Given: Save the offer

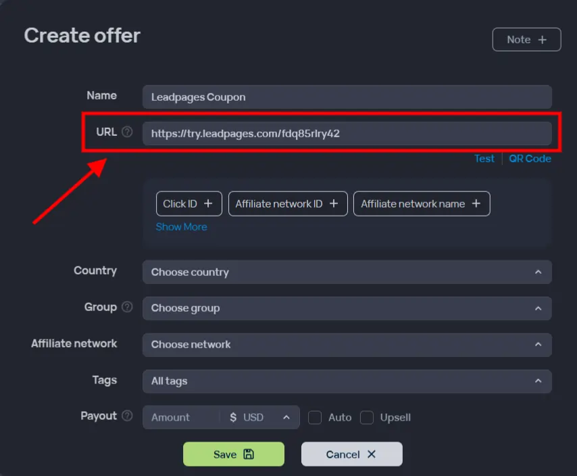Looking at the screenshot, I should [234, 454].
